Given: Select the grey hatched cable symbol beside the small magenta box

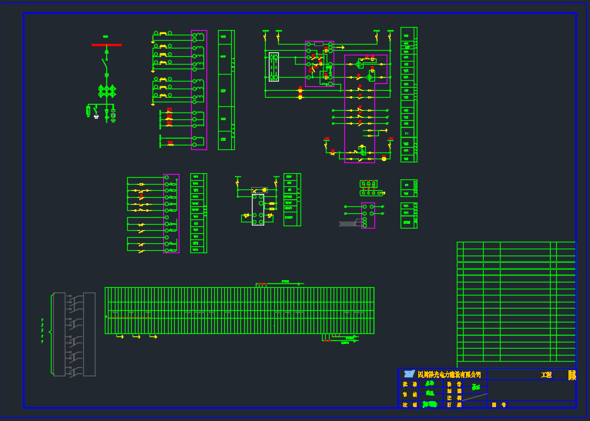Looking at the screenshot, I should click(350, 224).
